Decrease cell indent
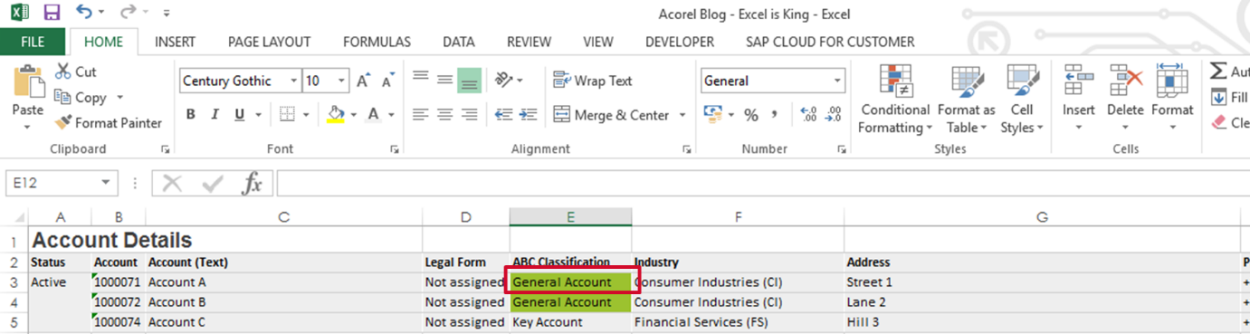Screen dimensions: 1250x334 pos(503,114)
